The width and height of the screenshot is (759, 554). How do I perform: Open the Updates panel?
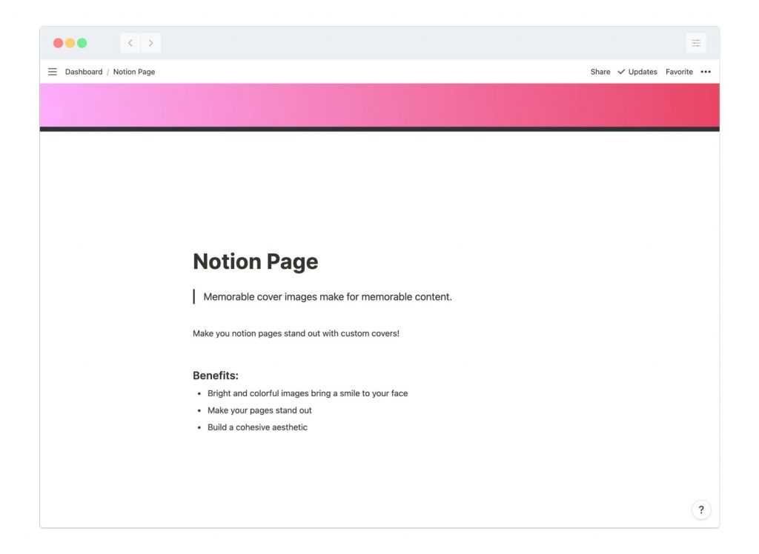[637, 72]
